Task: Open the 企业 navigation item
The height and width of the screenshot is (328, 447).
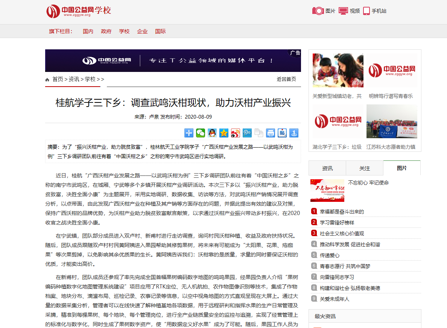Action: point(142,31)
